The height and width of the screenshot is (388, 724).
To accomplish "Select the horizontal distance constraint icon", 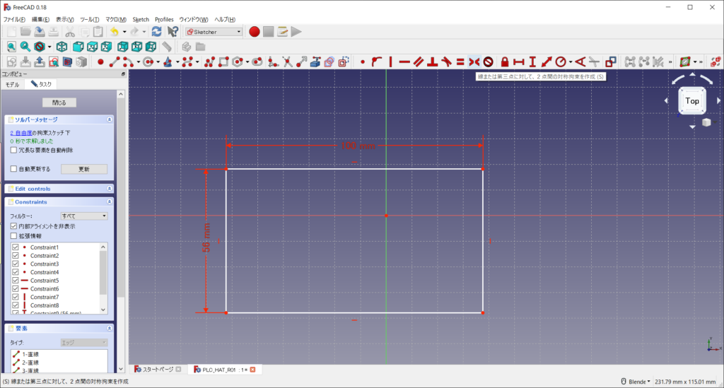I will click(518, 61).
